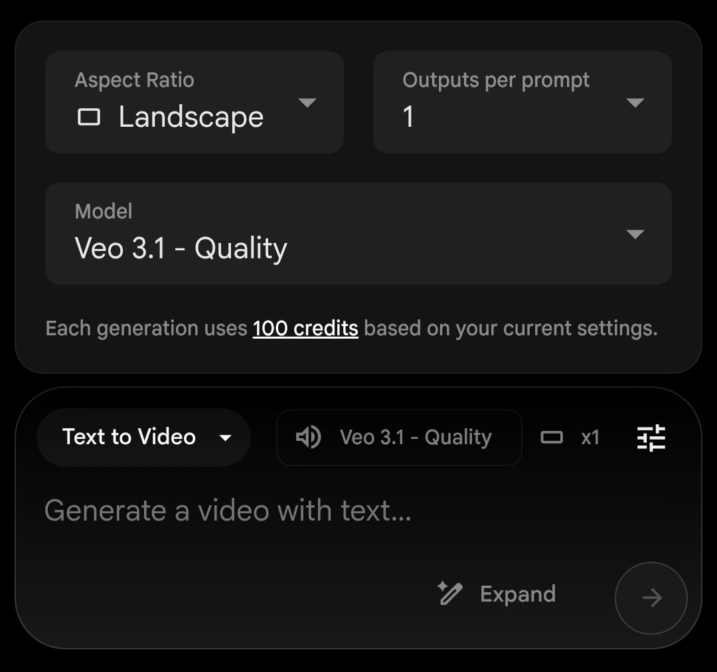Screen dimensions: 717x672
Task: Click the Text to Video mode selector
Action: (x=129, y=437)
